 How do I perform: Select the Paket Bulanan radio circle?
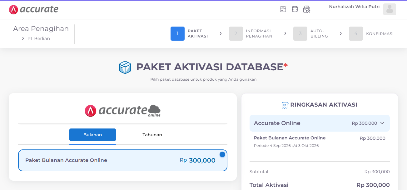click(x=222, y=154)
